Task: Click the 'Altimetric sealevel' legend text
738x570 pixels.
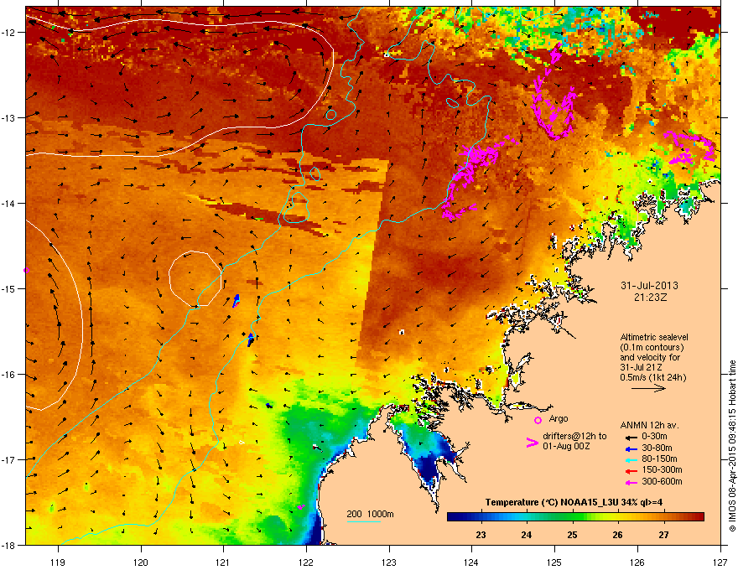Action: click(x=654, y=337)
